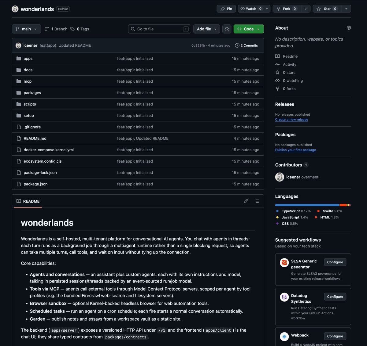The image size is (367, 346).
Task: Open docker-compose.kernel.yml file
Action: tap(49, 150)
